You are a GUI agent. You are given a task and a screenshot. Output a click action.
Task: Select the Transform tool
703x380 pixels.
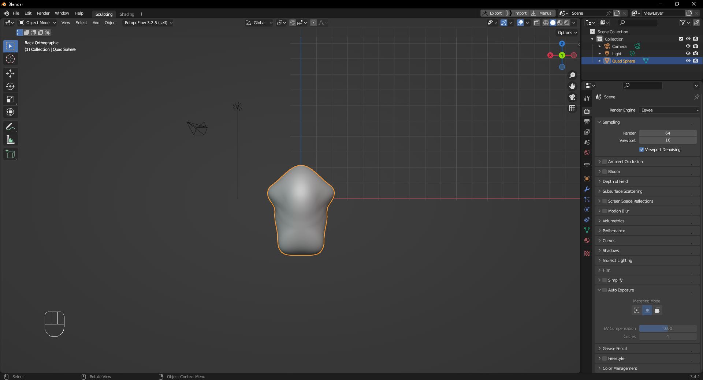click(10, 112)
